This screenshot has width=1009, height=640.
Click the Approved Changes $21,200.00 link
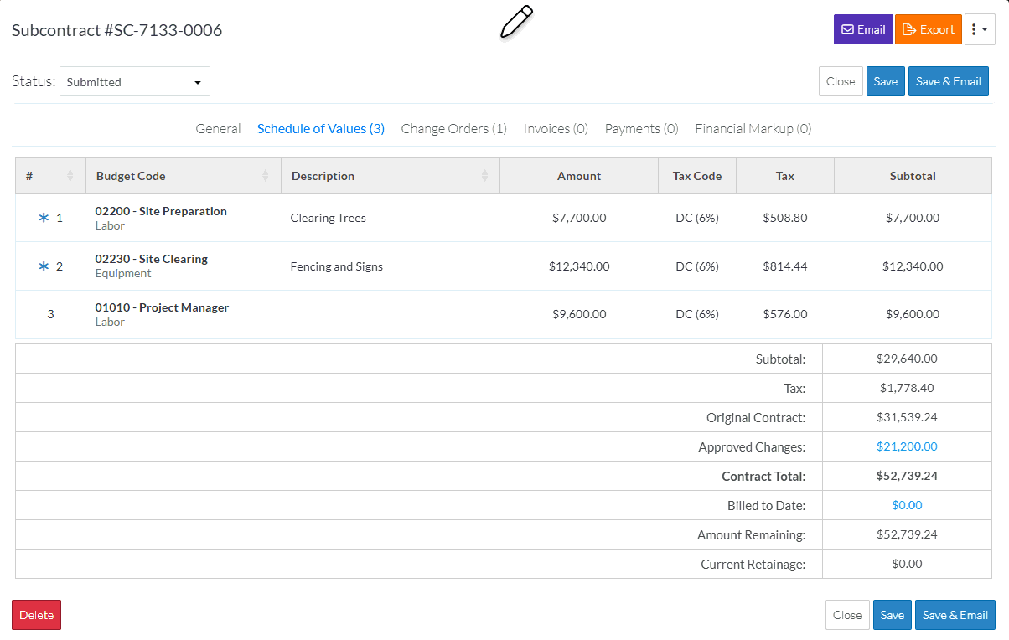(x=907, y=446)
